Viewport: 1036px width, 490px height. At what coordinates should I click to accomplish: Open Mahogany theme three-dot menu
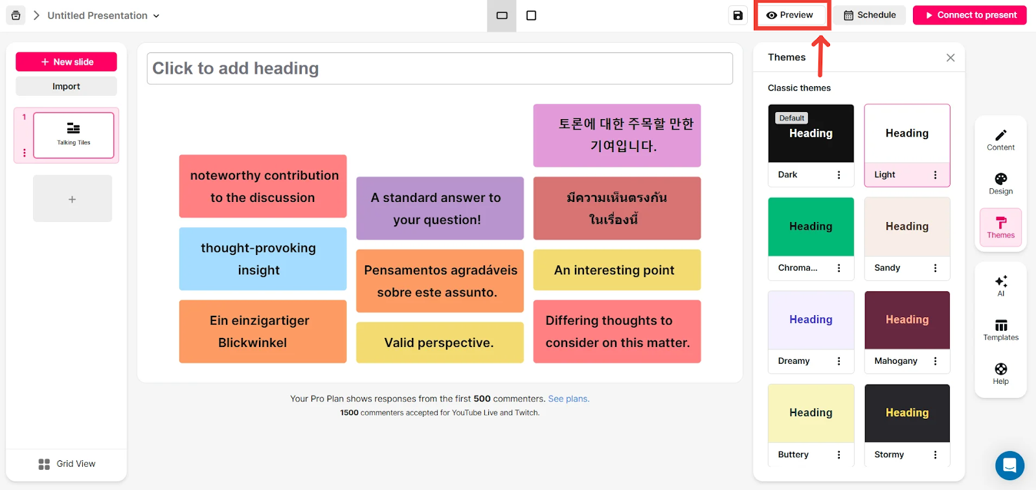tap(935, 361)
